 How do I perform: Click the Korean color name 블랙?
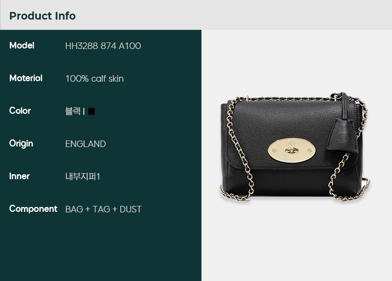pos(73,111)
